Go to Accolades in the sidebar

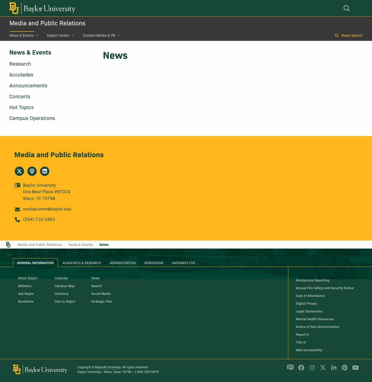21,75
